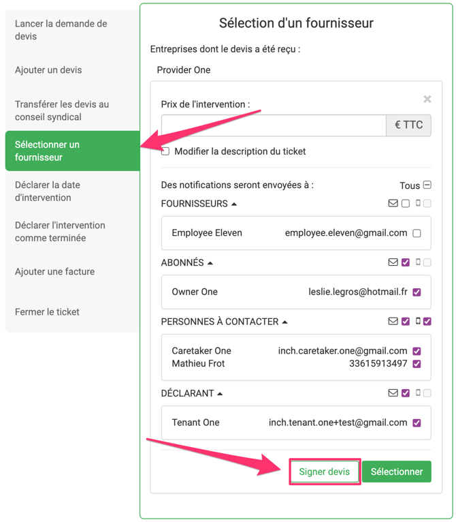Toggle the 'Tous' select-all checkbox
This screenshot has height=522, width=456.
[x=427, y=185]
